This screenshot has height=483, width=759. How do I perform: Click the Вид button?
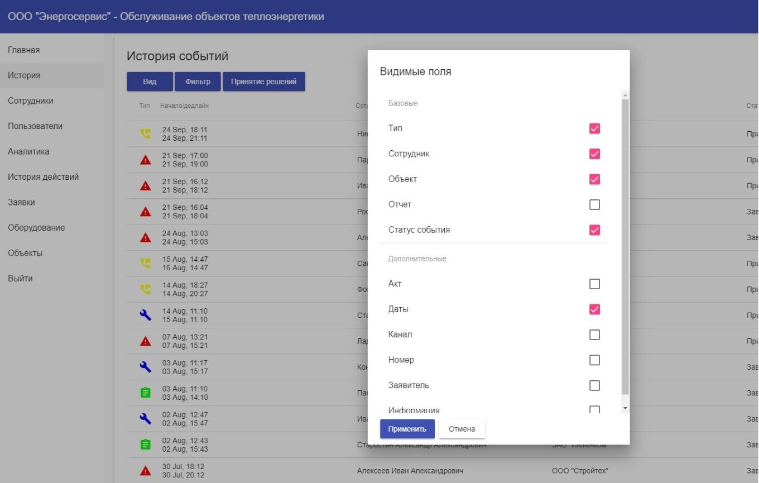point(150,82)
